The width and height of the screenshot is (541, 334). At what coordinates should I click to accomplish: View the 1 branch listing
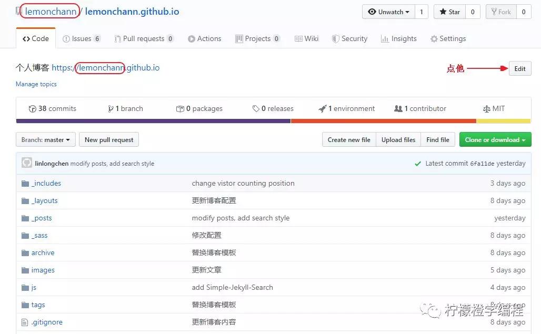[125, 108]
